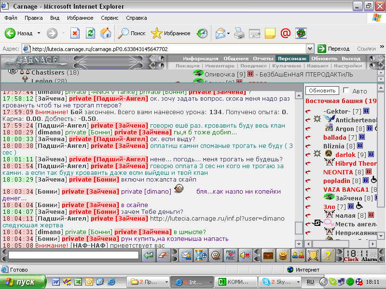Open the Сервис menu

tap(110, 18)
